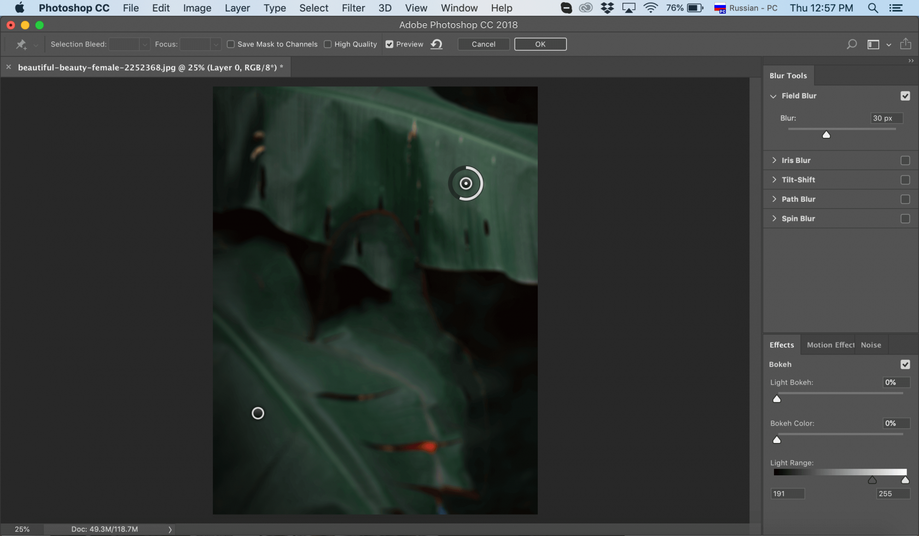919x536 pixels.
Task: Collapse the Field Blur section
Action: tap(773, 96)
